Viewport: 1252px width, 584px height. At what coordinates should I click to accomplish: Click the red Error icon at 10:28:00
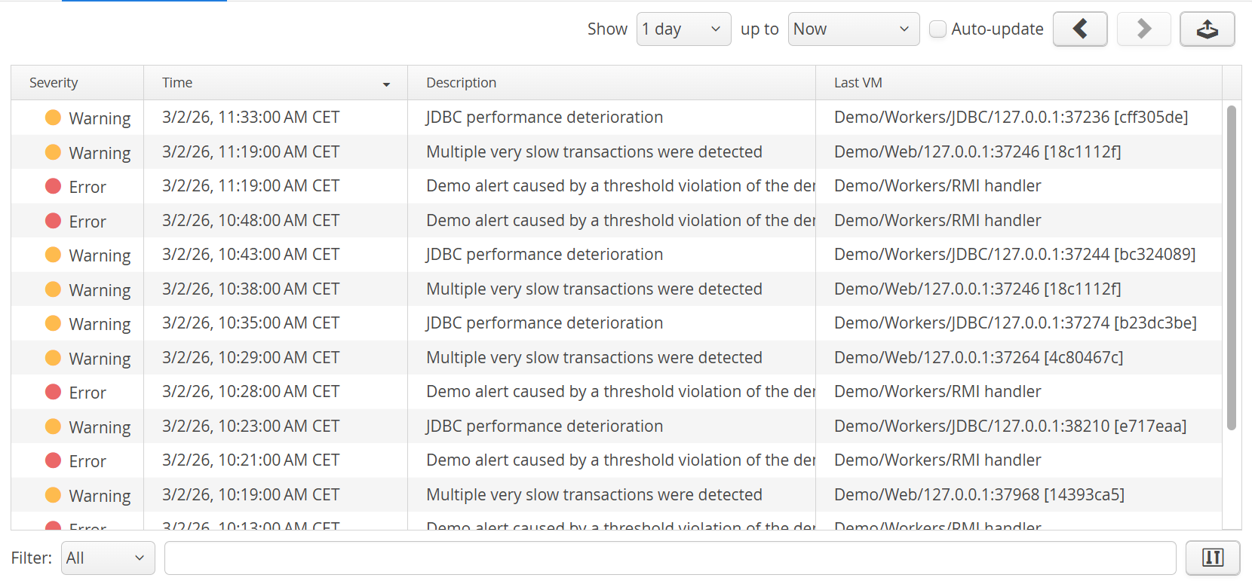(x=53, y=392)
